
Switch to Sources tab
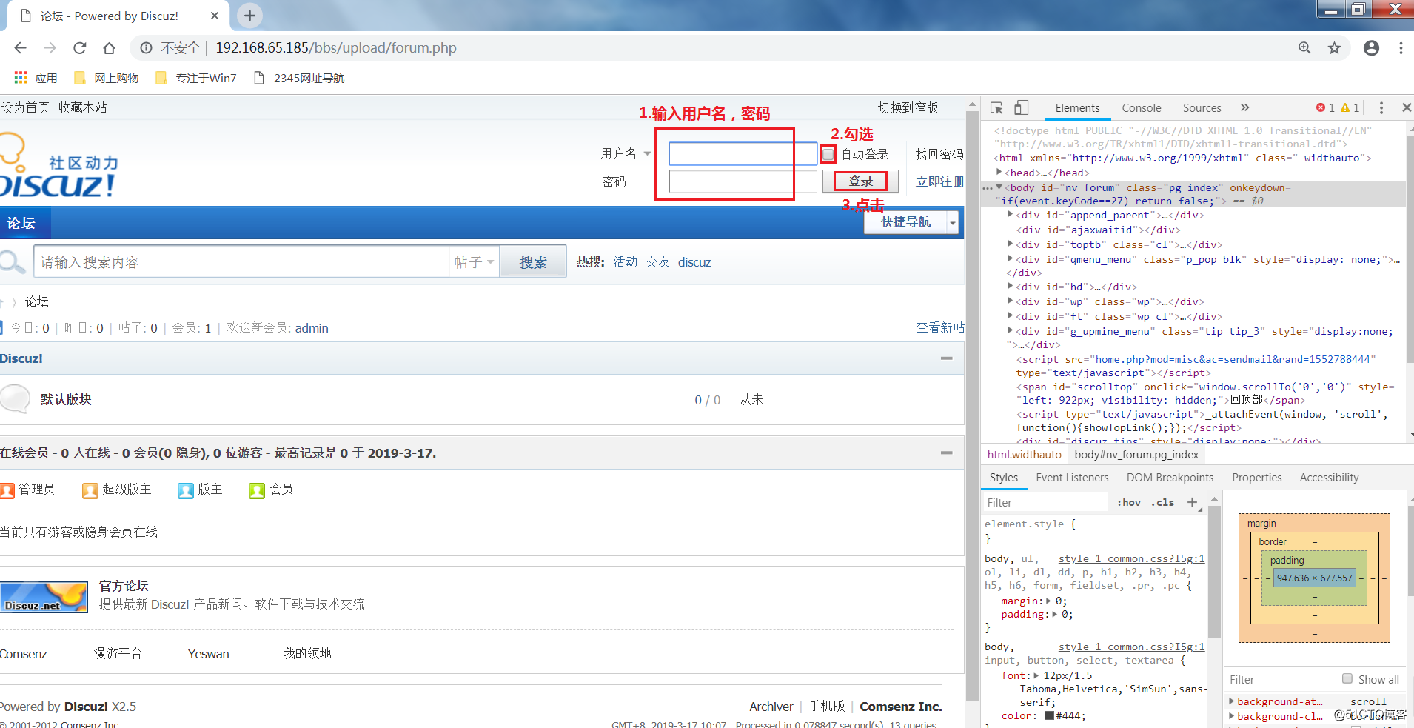[1202, 108]
